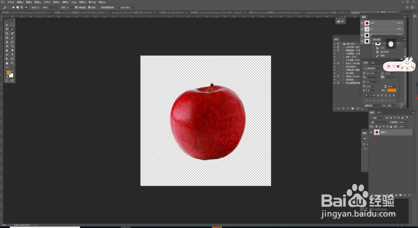Click the orange text color swatch in Character panel
The height and width of the screenshot is (228, 418).
point(392,90)
